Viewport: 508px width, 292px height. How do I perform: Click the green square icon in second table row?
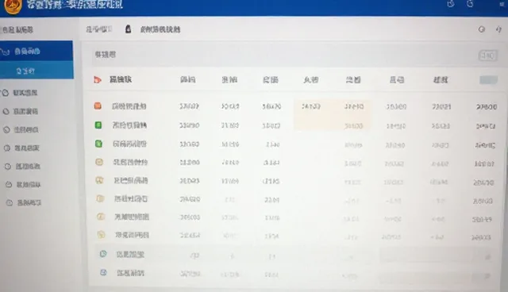tap(98, 125)
